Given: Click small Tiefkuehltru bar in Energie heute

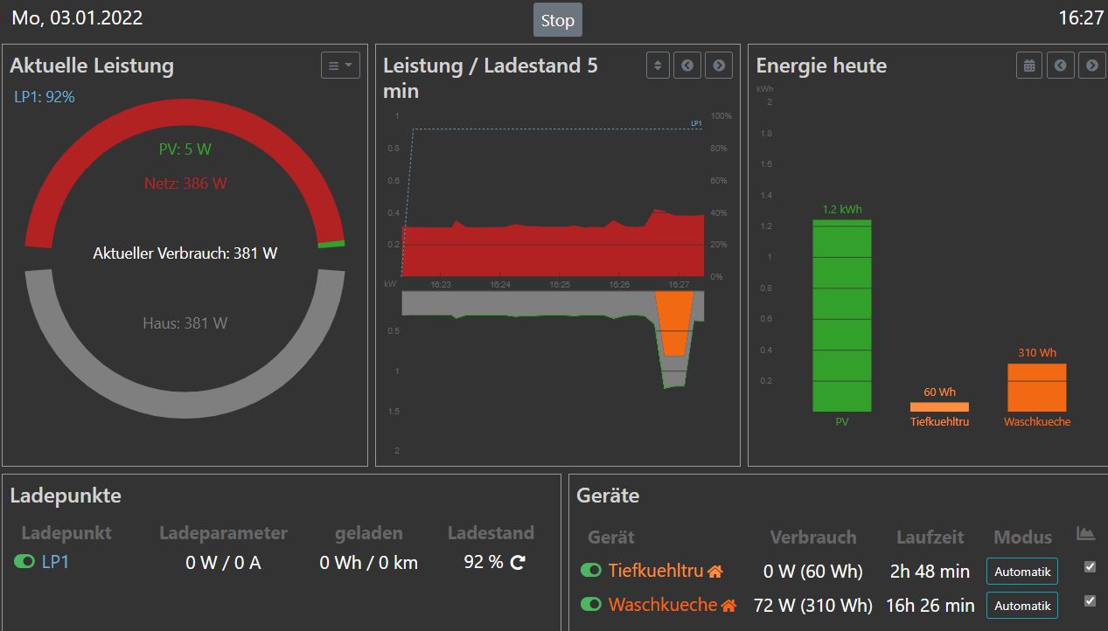Looking at the screenshot, I should [939, 406].
